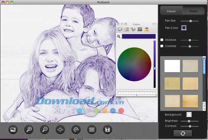Select the crayons mode in Colors panel

(x=146, y=29)
